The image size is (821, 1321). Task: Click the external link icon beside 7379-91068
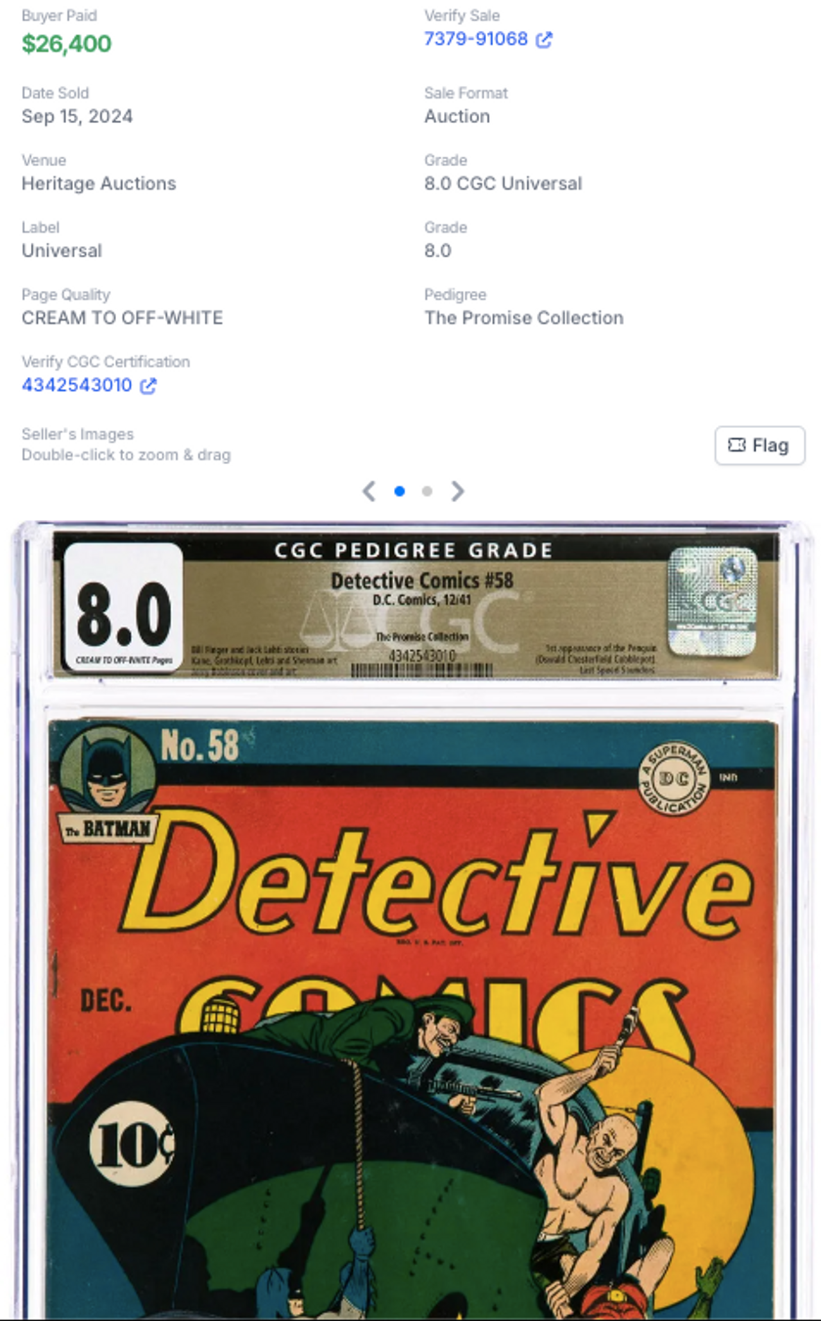point(544,40)
